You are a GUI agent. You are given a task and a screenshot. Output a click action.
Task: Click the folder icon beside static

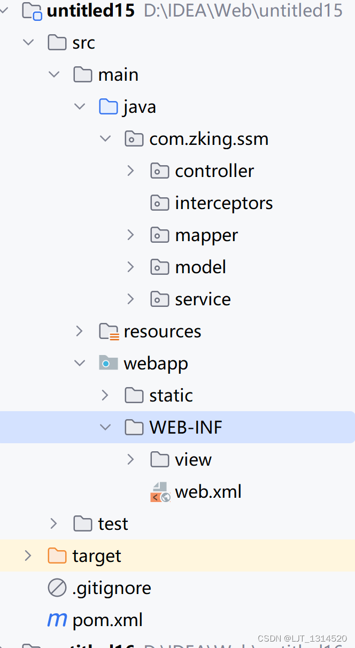click(134, 395)
